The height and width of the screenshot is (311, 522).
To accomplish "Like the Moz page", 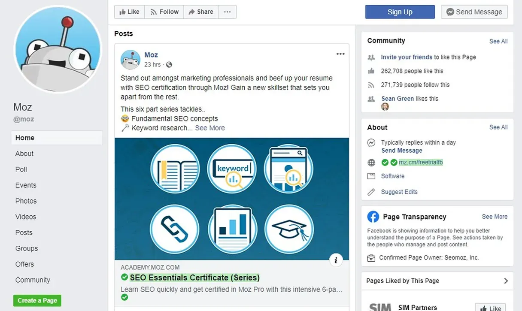I will pyautogui.click(x=129, y=12).
